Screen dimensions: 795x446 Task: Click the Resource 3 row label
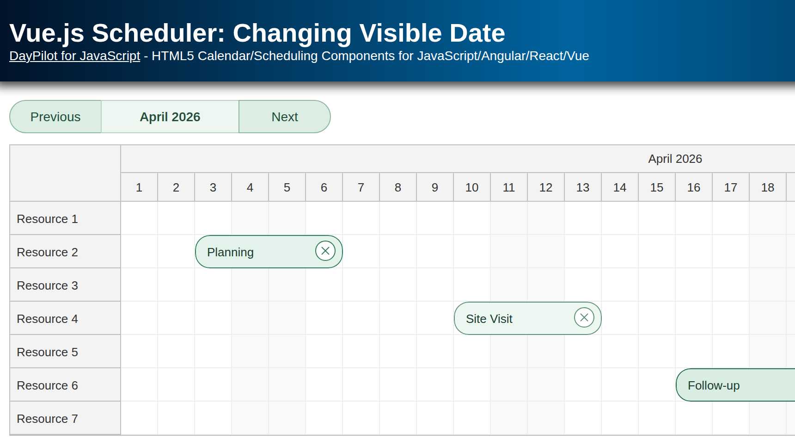click(x=46, y=285)
